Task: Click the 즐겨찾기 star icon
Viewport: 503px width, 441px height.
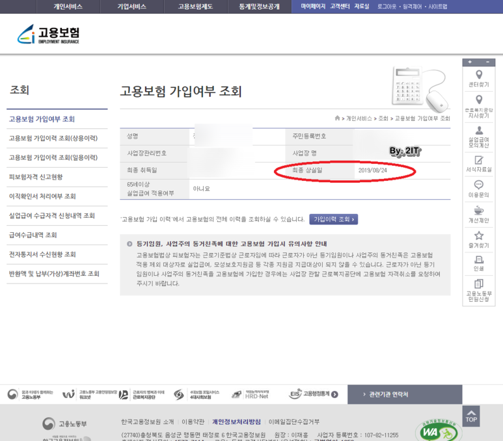Action: tap(479, 235)
